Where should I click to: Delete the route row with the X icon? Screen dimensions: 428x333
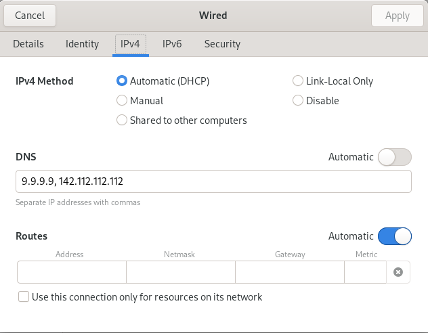pos(398,272)
